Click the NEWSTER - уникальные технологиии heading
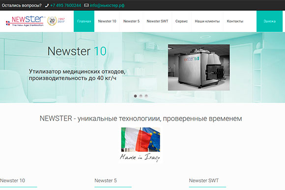 coord(141,119)
